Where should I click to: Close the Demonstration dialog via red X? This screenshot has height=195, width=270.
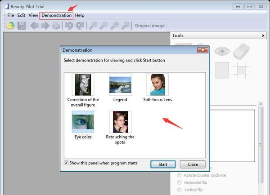coord(202,50)
